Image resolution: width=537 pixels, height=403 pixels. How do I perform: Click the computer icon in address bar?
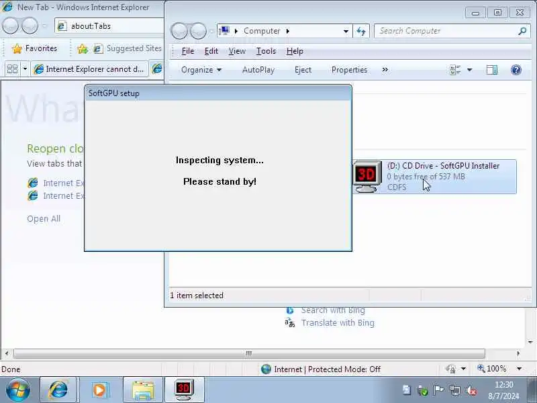click(x=224, y=31)
